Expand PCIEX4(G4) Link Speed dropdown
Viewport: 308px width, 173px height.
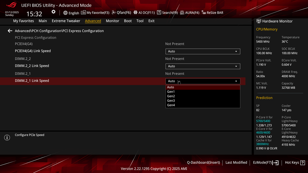pyautogui.click(x=203, y=51)
